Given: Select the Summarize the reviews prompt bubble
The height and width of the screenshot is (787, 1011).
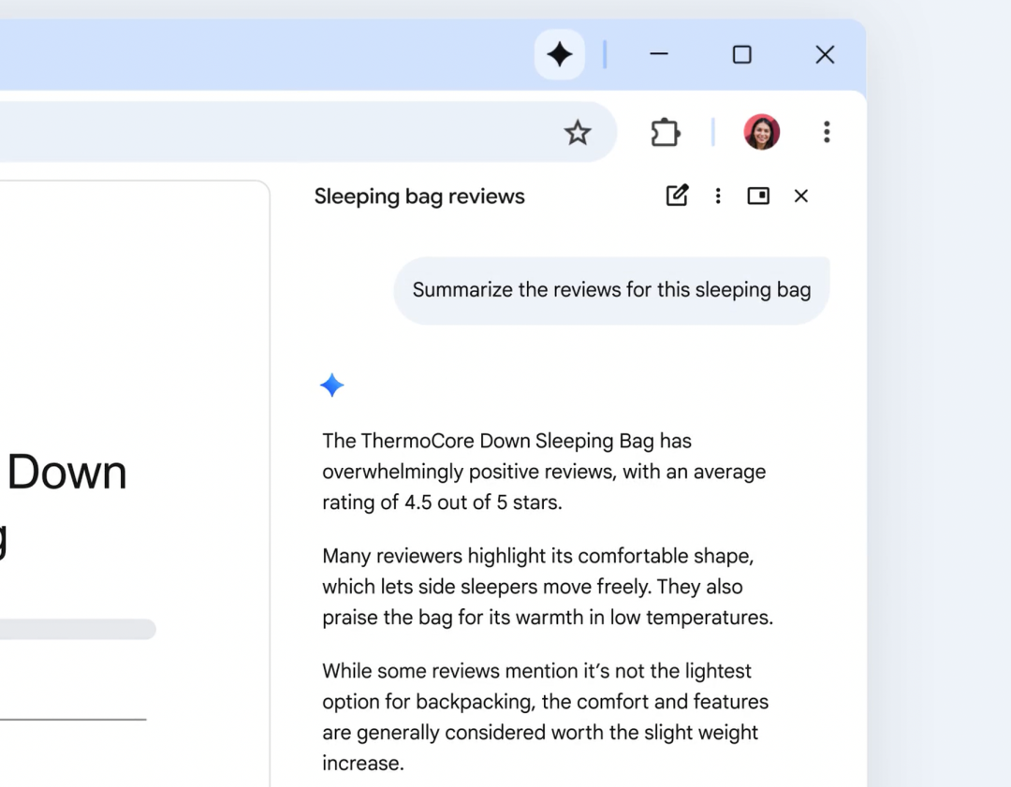Looking at the screenshot, I should click(x=611, y=289).
